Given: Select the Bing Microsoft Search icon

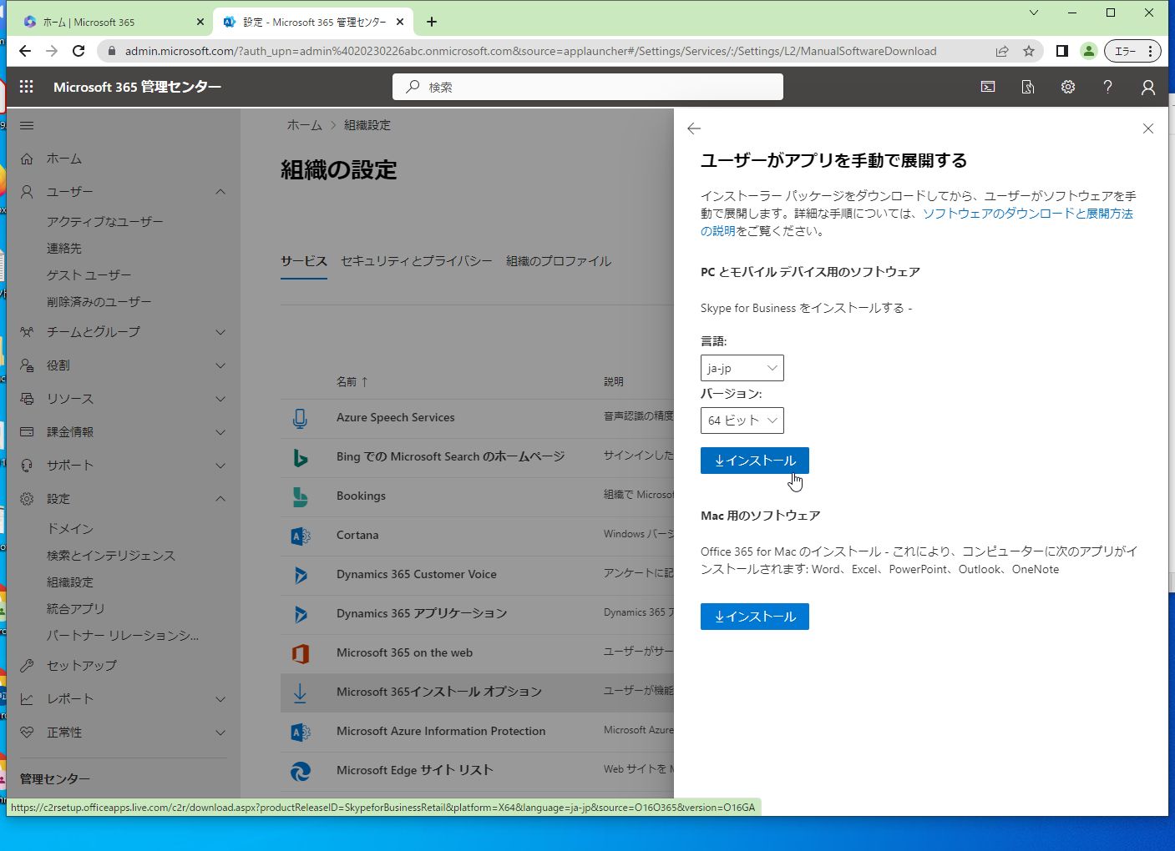Looking at the screenshot, I should click(301, 457).
